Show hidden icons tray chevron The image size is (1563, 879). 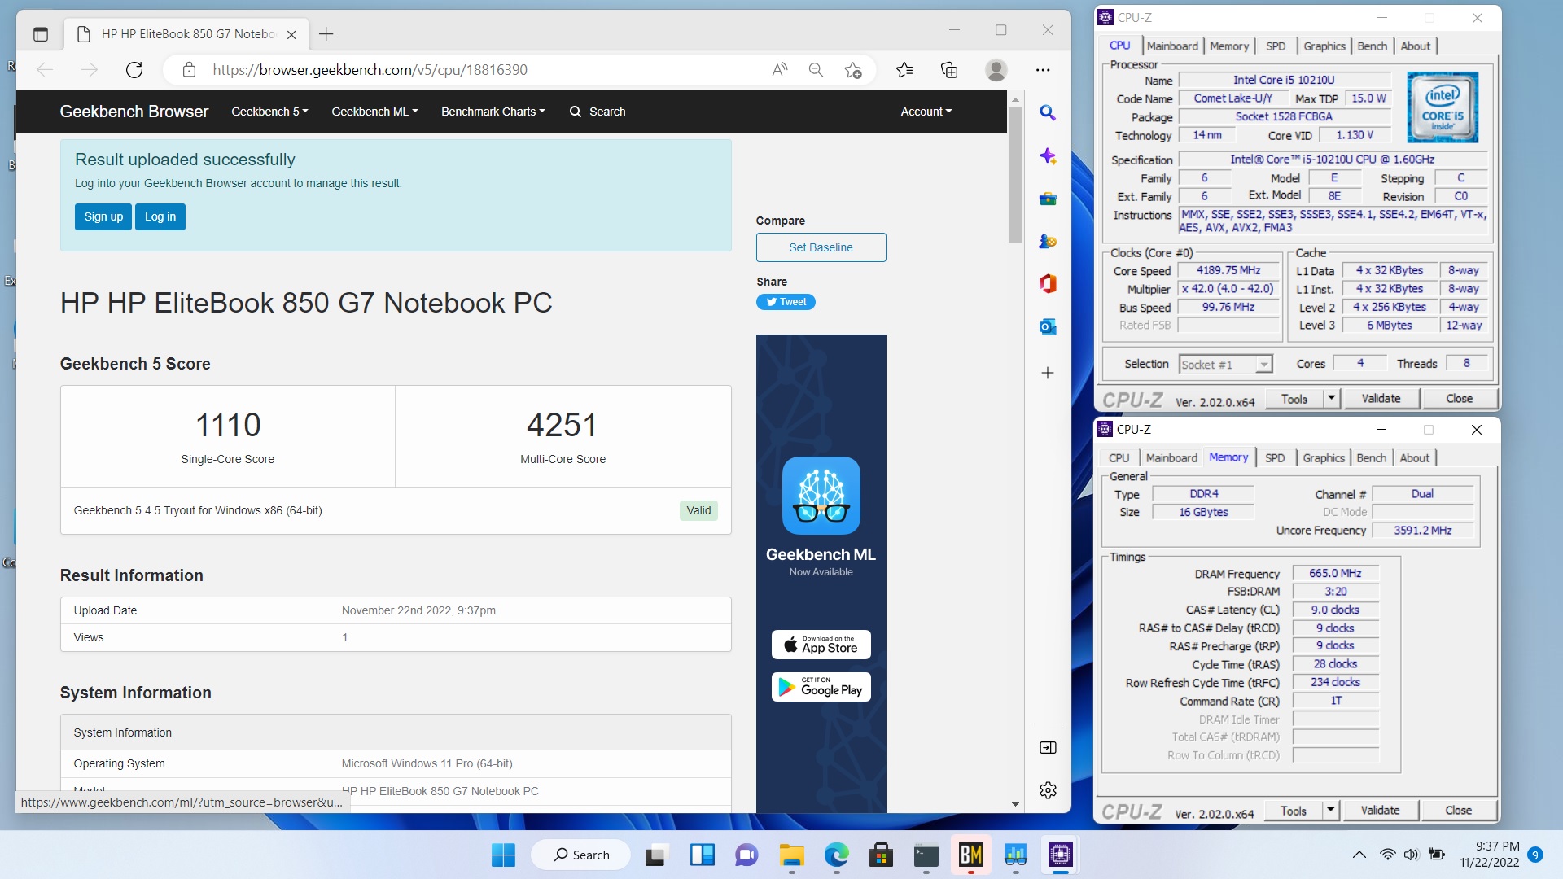pyautogui.click(x=1359, y=855)
